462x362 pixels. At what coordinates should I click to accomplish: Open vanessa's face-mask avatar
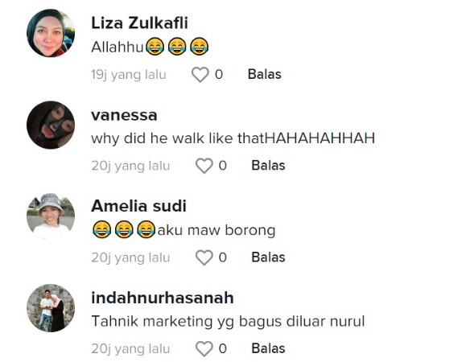(x=51, y=125)
